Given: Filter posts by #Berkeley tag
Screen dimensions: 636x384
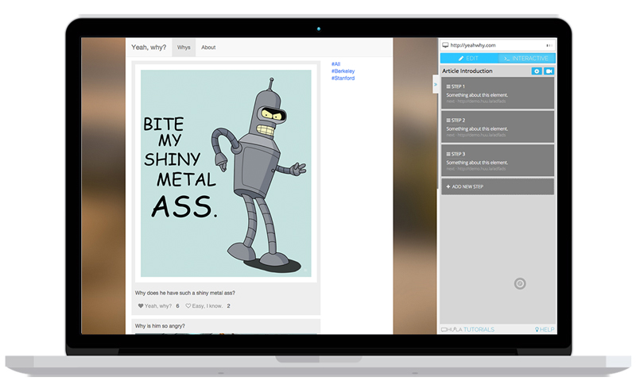Looking at the screenshot, I should tap(343, 71).
